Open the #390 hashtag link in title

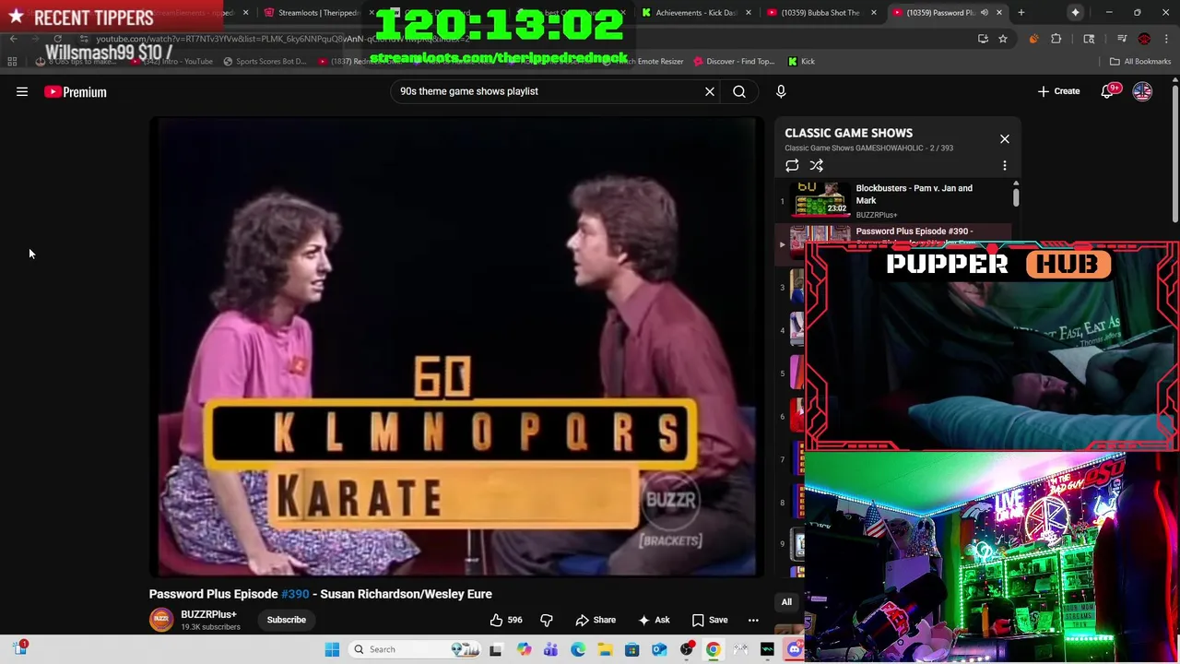coord(295,594)
